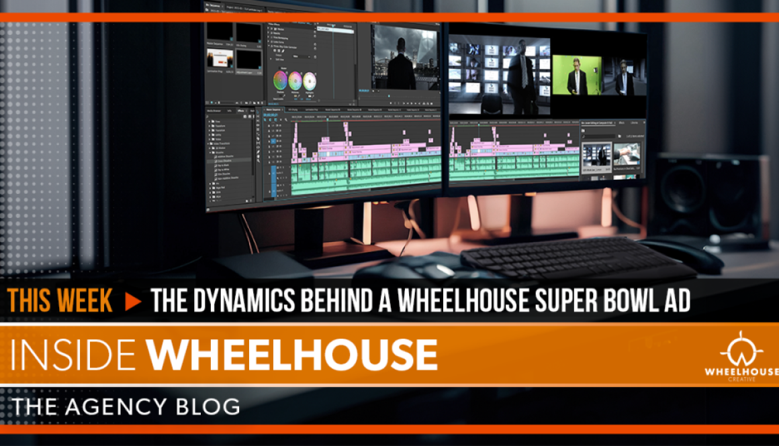Collapse the Dissolve folder in Effects tree

[x=212, y=152]
